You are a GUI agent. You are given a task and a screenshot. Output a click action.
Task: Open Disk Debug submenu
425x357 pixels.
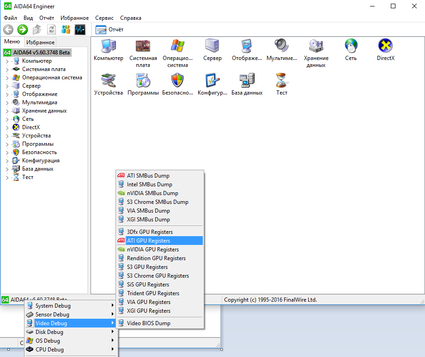(71, 332)
